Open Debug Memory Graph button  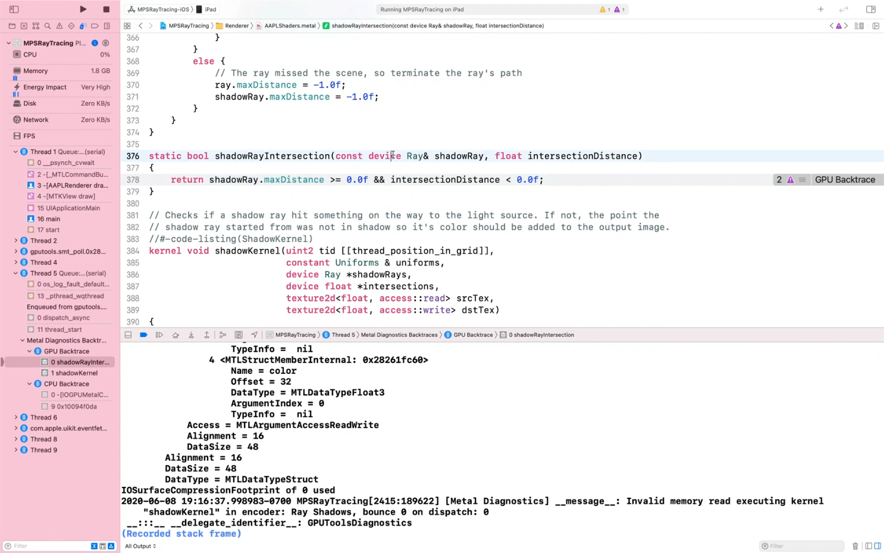coord(239,335)
